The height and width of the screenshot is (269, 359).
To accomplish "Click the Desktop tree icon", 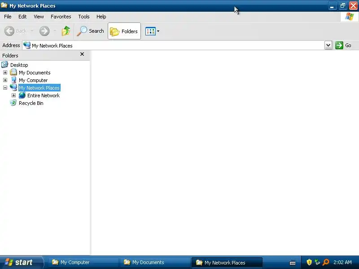I will [x=4, y=65].
